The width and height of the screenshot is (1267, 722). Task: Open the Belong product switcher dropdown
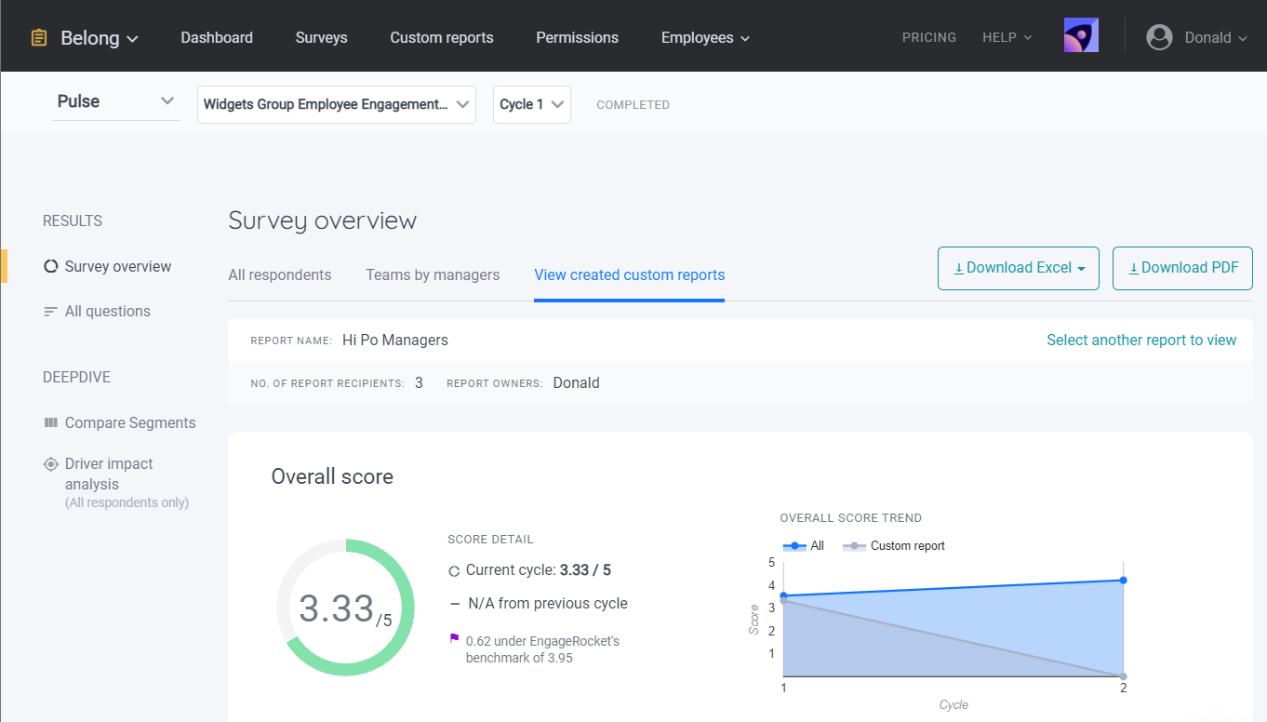click(100, 38)
